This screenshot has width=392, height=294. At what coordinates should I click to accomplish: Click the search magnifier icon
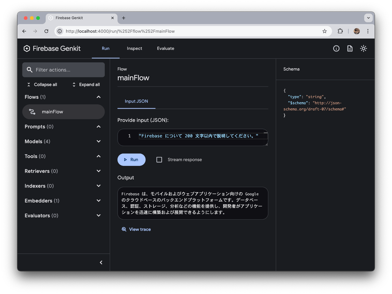29,70
